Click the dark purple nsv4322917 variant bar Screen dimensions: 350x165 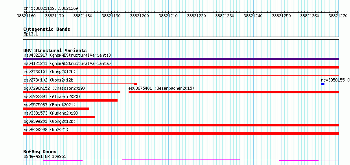click(181, 59)
